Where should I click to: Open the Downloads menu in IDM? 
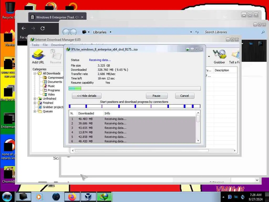pos(58,45)
